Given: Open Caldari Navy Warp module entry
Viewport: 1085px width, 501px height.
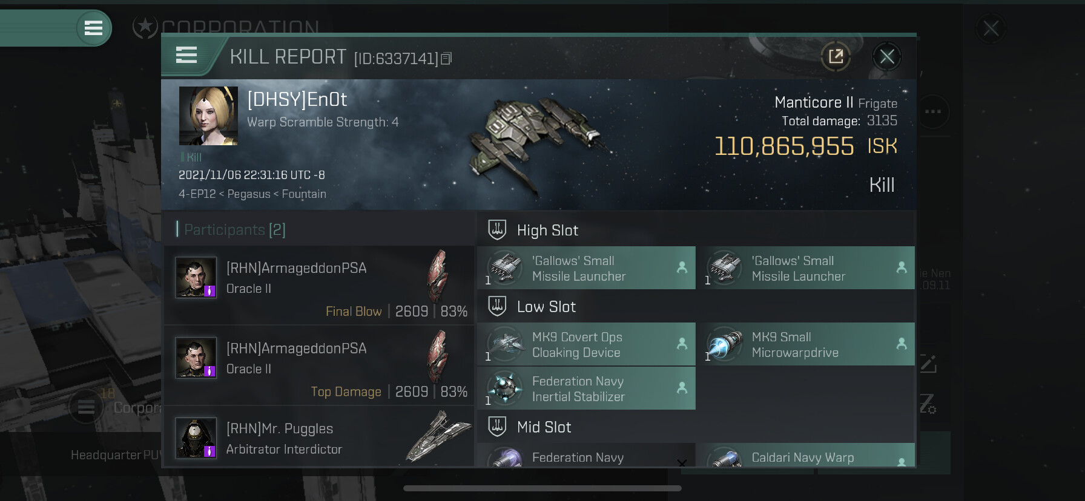Looking at the screenshot, I should click(805, 455).
